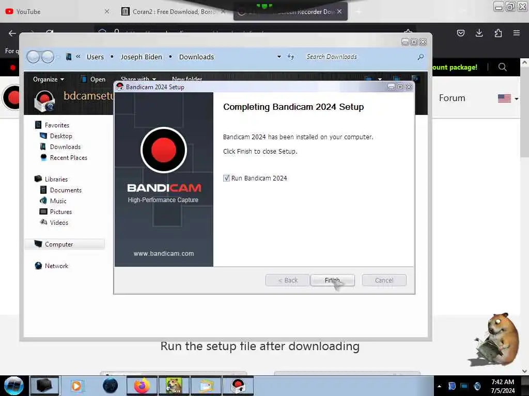Expand address bar history dropdown arrow

tap(279, 57)
